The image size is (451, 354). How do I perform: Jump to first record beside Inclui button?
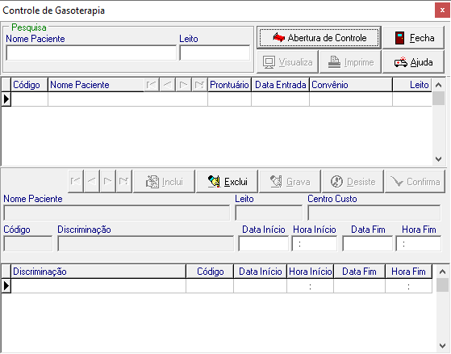point(76,181)
